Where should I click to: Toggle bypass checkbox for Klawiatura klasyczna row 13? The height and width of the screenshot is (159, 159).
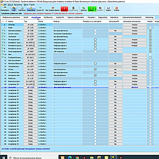click(95, 63)
